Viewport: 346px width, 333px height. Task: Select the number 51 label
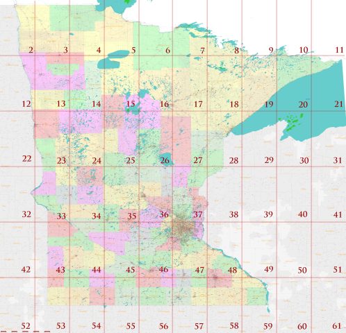click(x=338, y=270)
